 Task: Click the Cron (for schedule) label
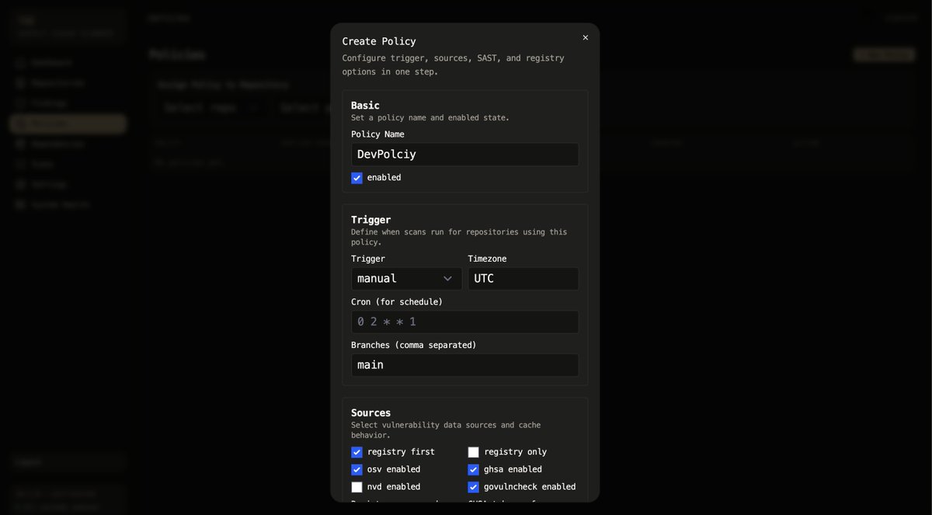tap(397, 302)
